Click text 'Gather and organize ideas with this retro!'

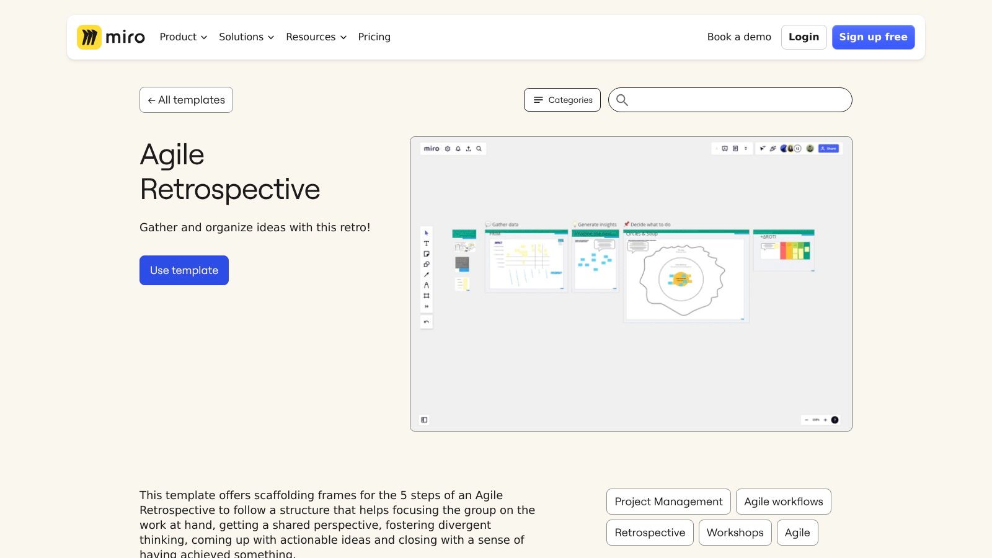pyautogui.click(x=255, y=228)
